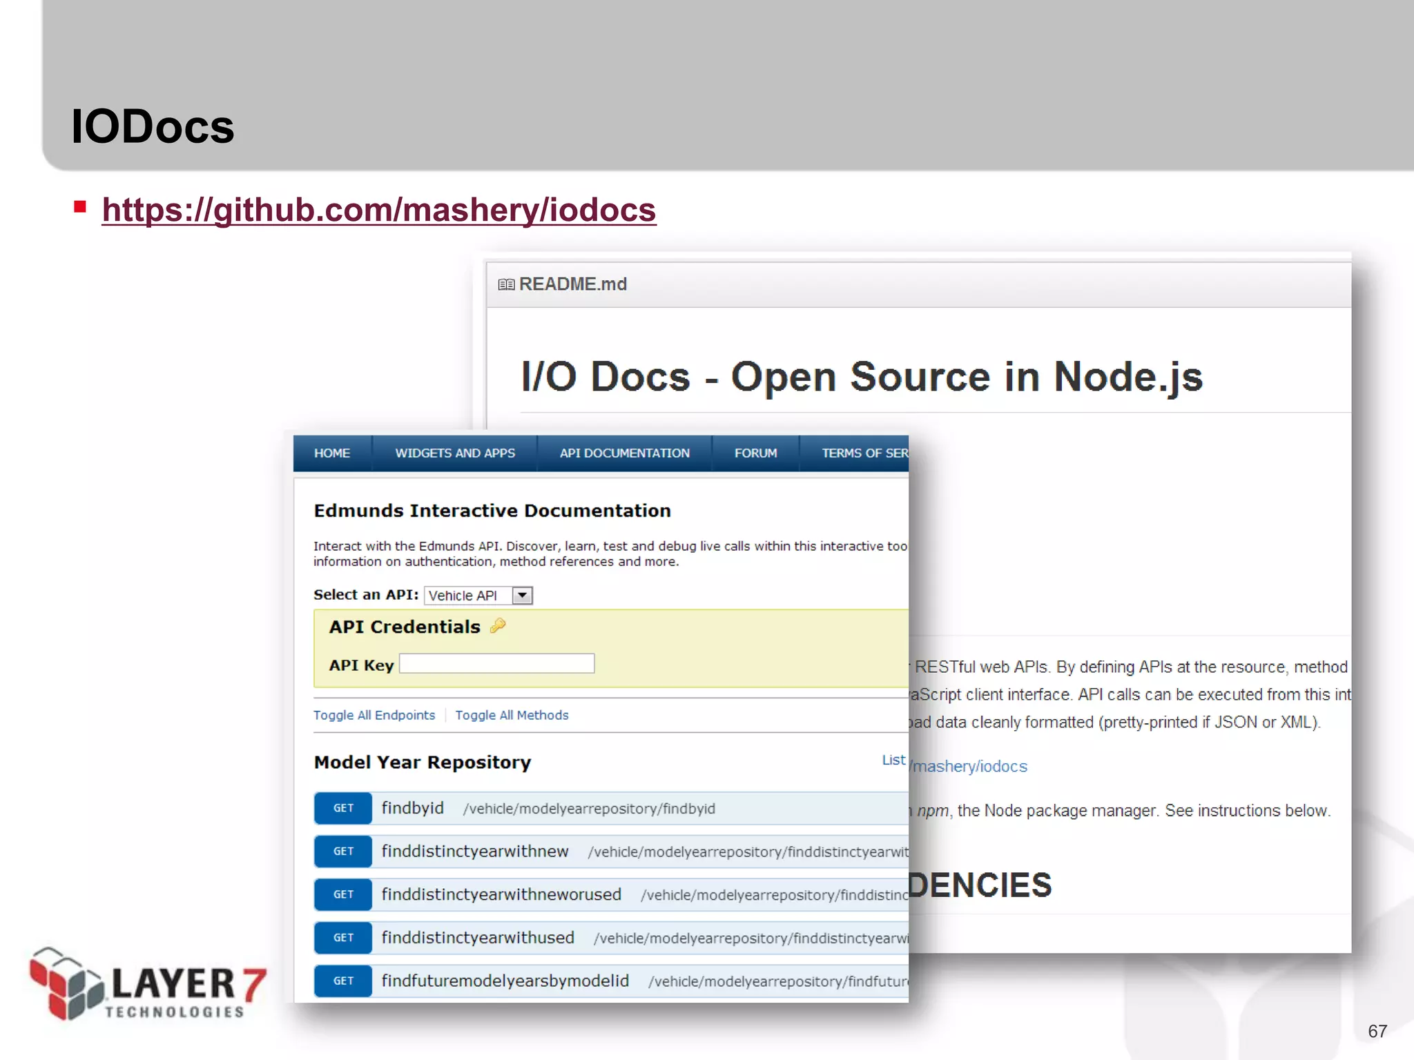Click Toggle All Endpoints link
Viewport: 1414px width, 1060px height.
(x=374, y=715)
